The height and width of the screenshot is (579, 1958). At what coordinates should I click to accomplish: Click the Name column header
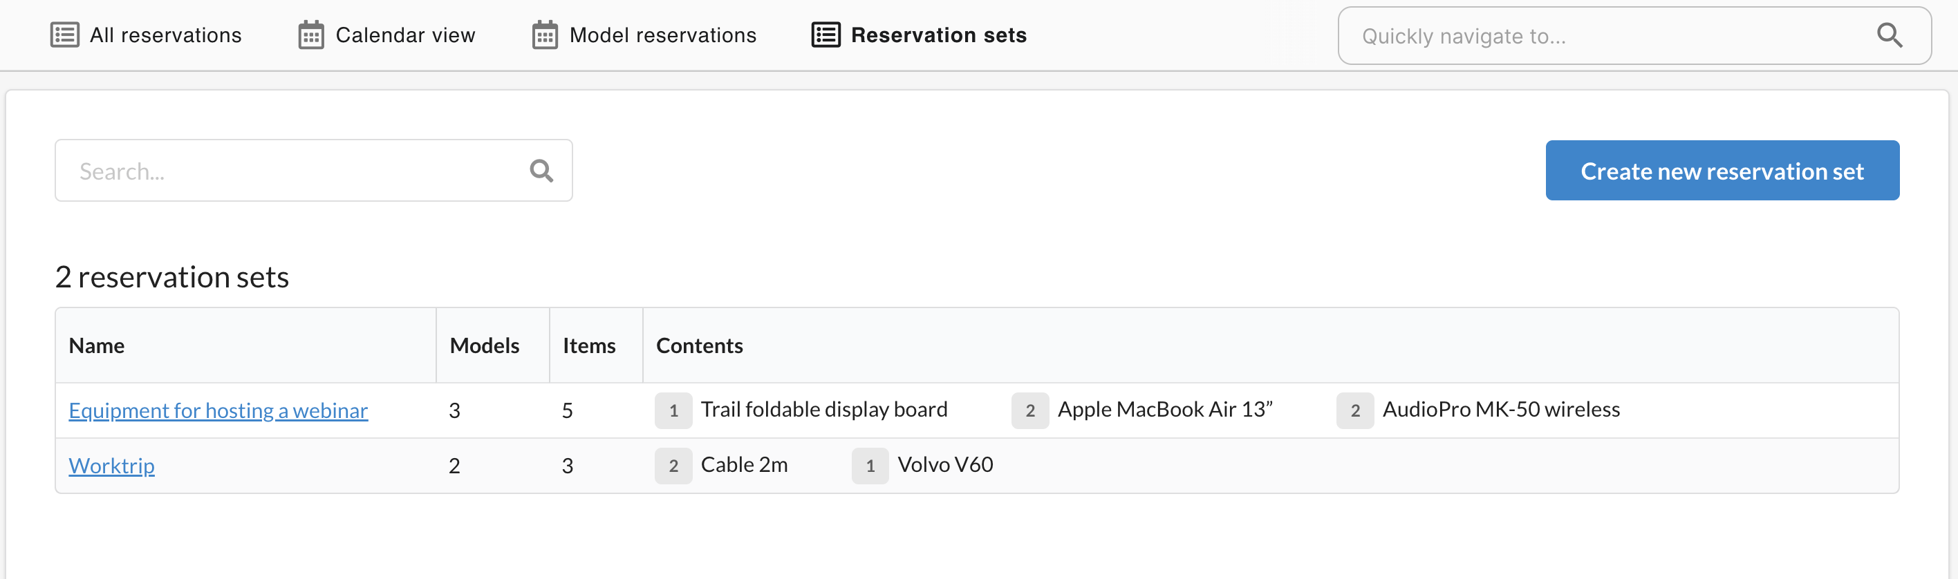click(x=97, y=345)
